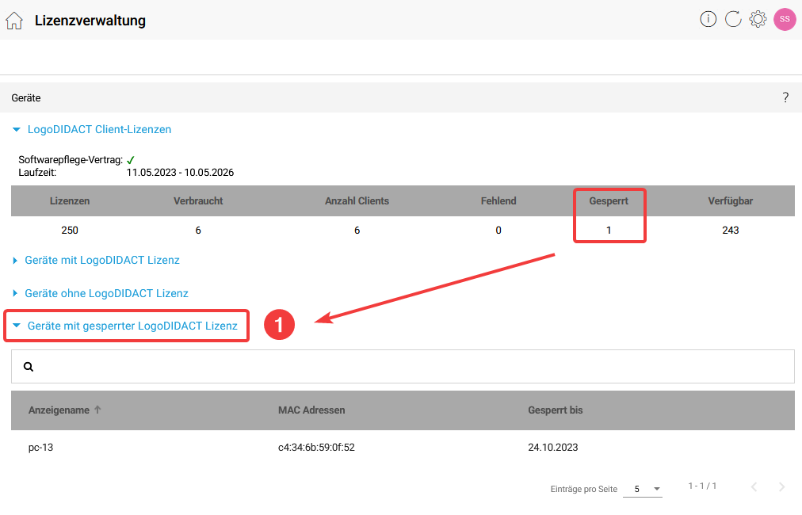Click locked-until date 24.10.2023

[x=553, y=448]
